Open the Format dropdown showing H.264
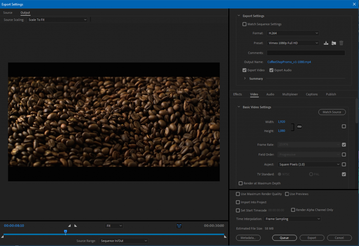 click(293, 33)
